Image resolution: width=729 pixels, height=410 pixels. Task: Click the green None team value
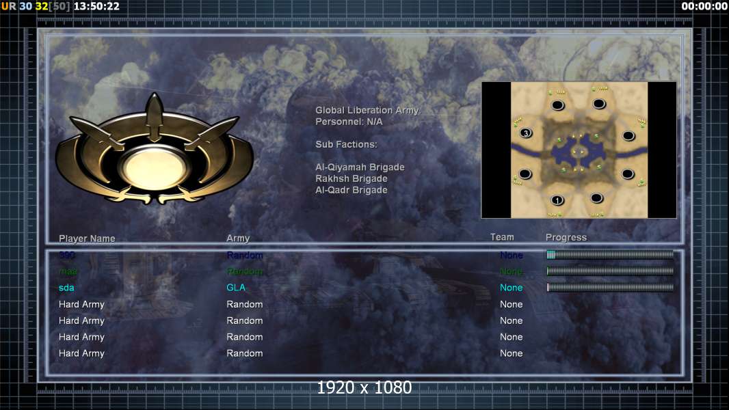tap(512, 271)
